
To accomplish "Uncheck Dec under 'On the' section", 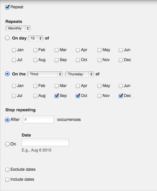I will [121, 96].
